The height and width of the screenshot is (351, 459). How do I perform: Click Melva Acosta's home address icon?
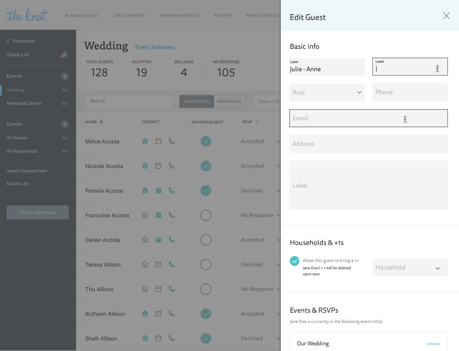pos(145,141)
